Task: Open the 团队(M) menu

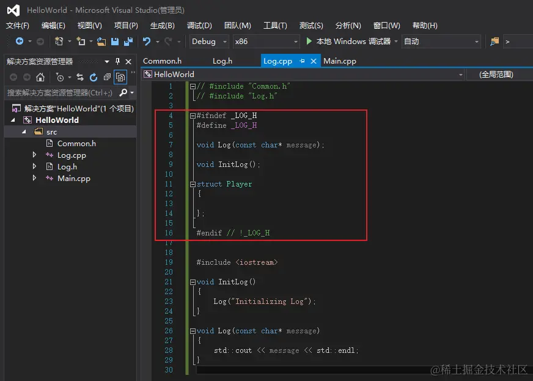Action: (237, 26)
